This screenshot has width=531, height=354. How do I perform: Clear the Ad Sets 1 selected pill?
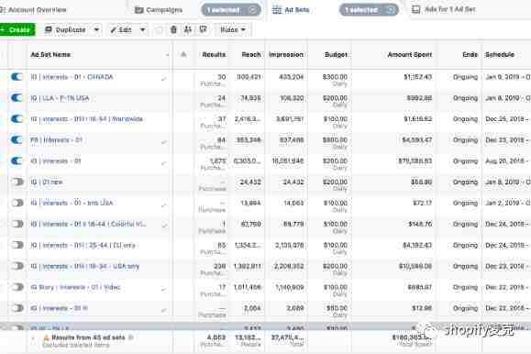pos(391,10)
